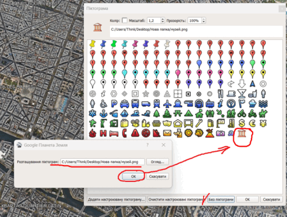Select the martini glass bar icon
Screen dimensions: 287x217
(241, 93)
